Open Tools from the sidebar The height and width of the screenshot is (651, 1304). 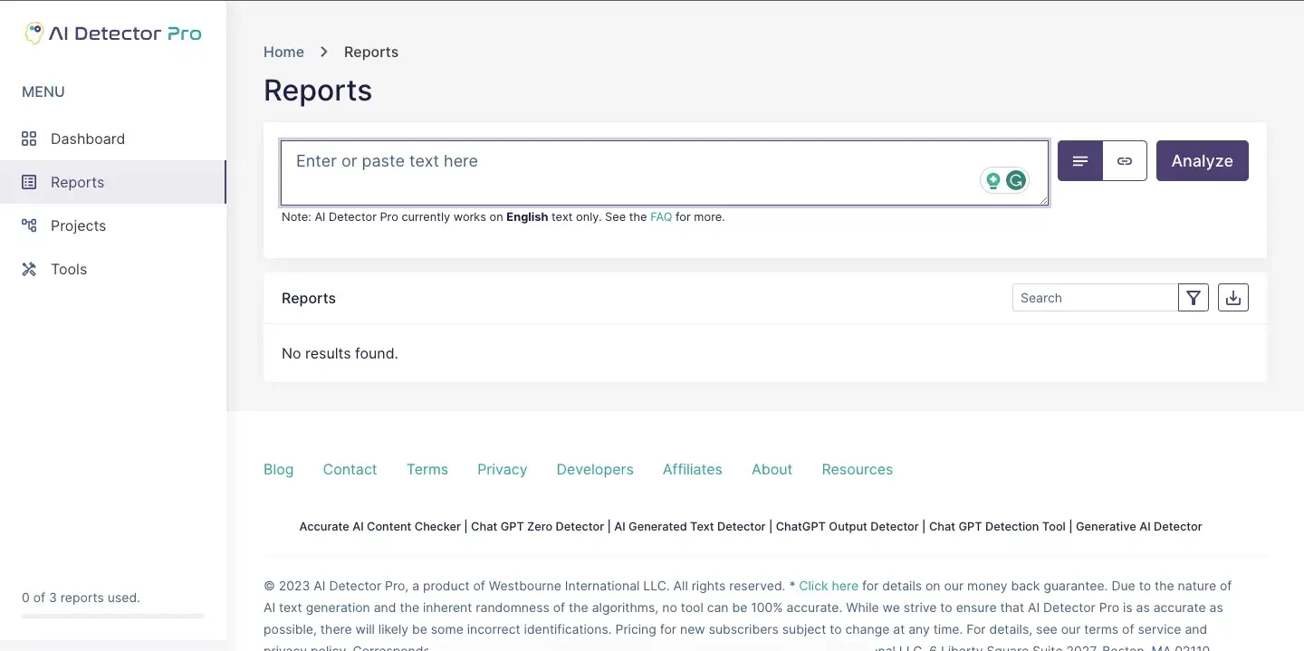pos(69,269)
